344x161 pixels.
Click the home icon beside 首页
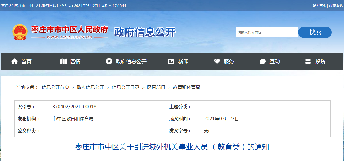tap(15, 61)
